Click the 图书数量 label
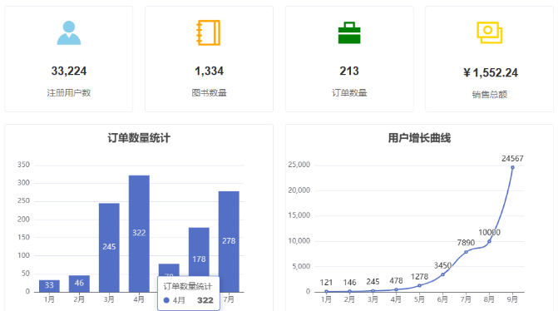Viewport: 558px width, 311px height. click(x=209, y=93)
